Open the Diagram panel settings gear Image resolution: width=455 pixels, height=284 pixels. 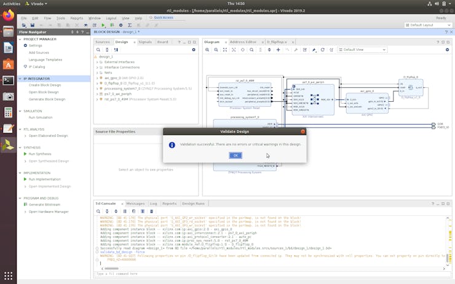pyautogui.click(x=447, y=50)
